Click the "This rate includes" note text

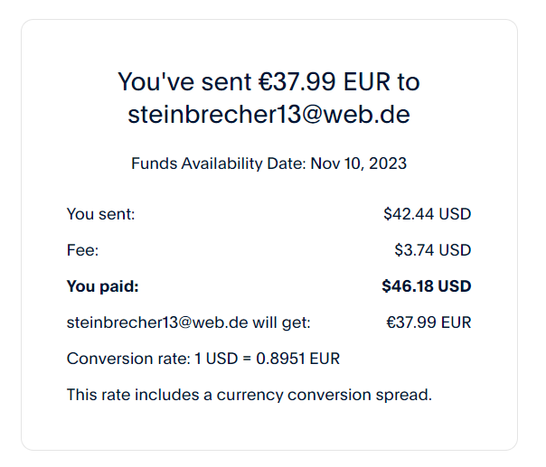pyautogui.click(x=128, y=395)
